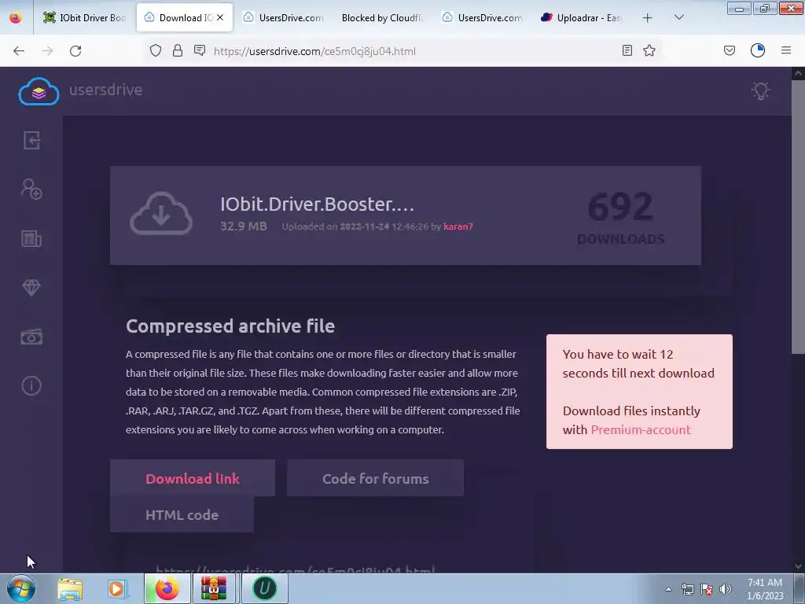Select the Download link tab
Image resolution: width=805 pixels, height=604 pixels.
click(x=193, y=478)
